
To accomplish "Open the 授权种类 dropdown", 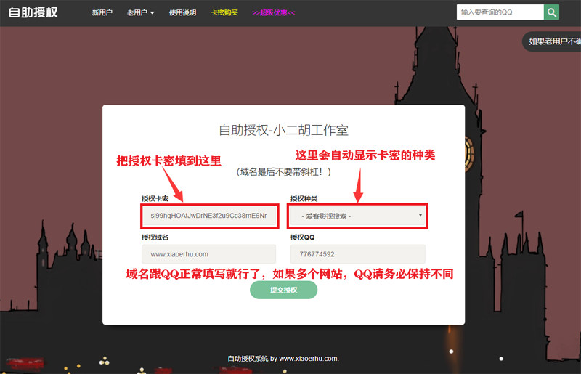I will tap(358, 216).
